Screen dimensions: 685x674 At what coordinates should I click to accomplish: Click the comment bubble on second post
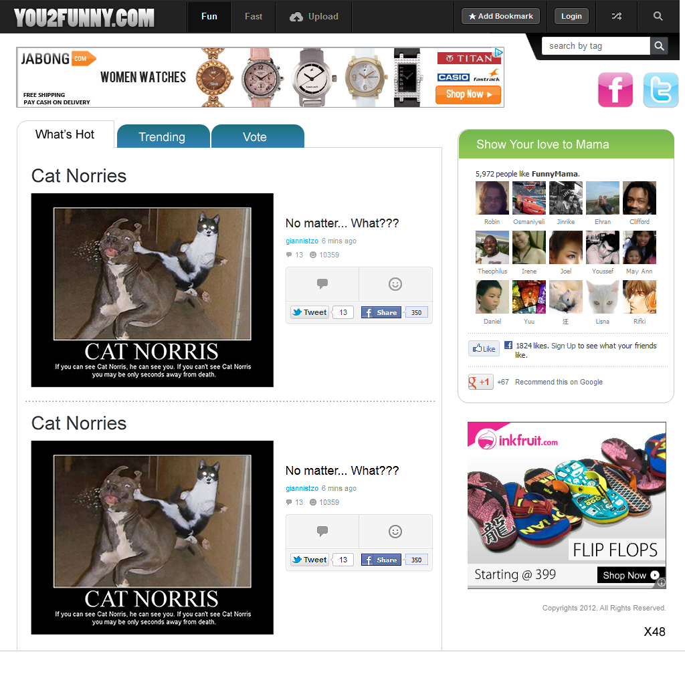[x=322, y=532]
